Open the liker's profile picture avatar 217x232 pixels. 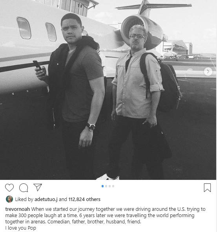point(9,199)
